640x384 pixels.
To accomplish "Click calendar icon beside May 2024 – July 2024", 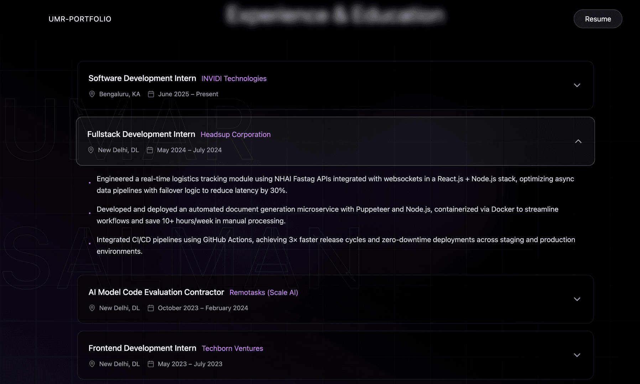I will 150,150.
